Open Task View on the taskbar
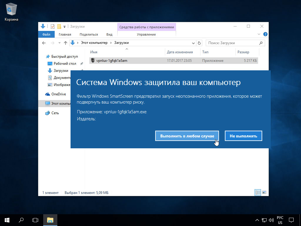This screenshot has width=301, height=226. [35, 220]
